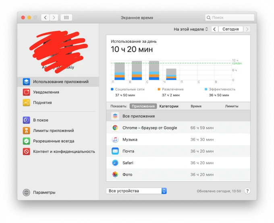Image resolution: width=274 pixels, height=223 pixels.
Task: Click the Tuesday usage bar in the chart
Action: tap(137, 71)
